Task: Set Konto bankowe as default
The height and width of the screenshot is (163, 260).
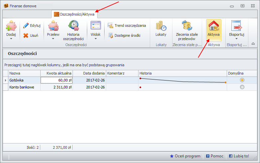Action: pyautogui.click(x=242, y=87)
